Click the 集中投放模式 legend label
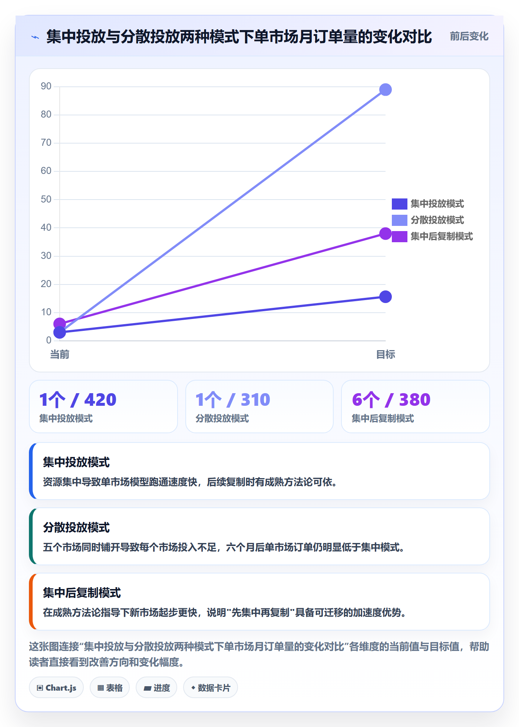Viewport: 519px width, 727px height. [x=437, y=204]
